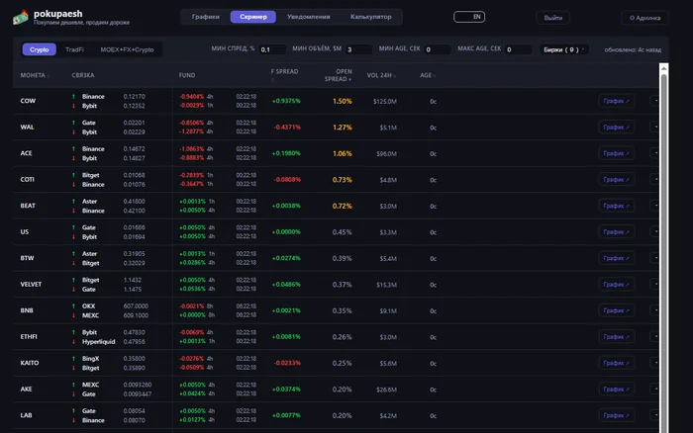Expand the ACE row options arrow
Image resolution: width=693 pixels, height=433 pixels.
[x=655, y=153]
